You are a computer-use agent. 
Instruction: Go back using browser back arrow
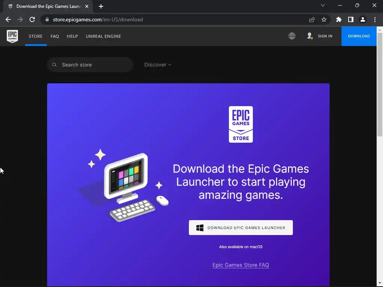click(8, 19)
